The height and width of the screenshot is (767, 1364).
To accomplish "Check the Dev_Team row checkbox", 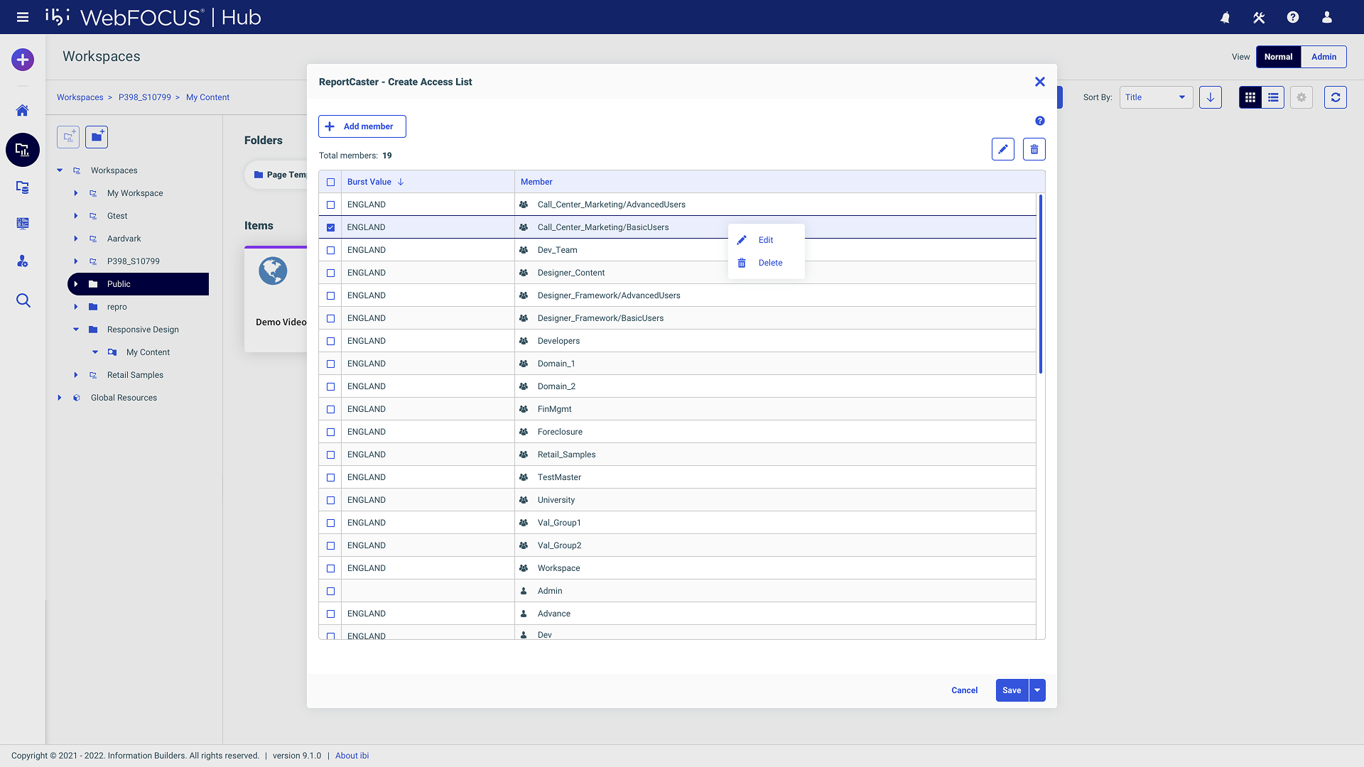I will (x=330, y=250).
